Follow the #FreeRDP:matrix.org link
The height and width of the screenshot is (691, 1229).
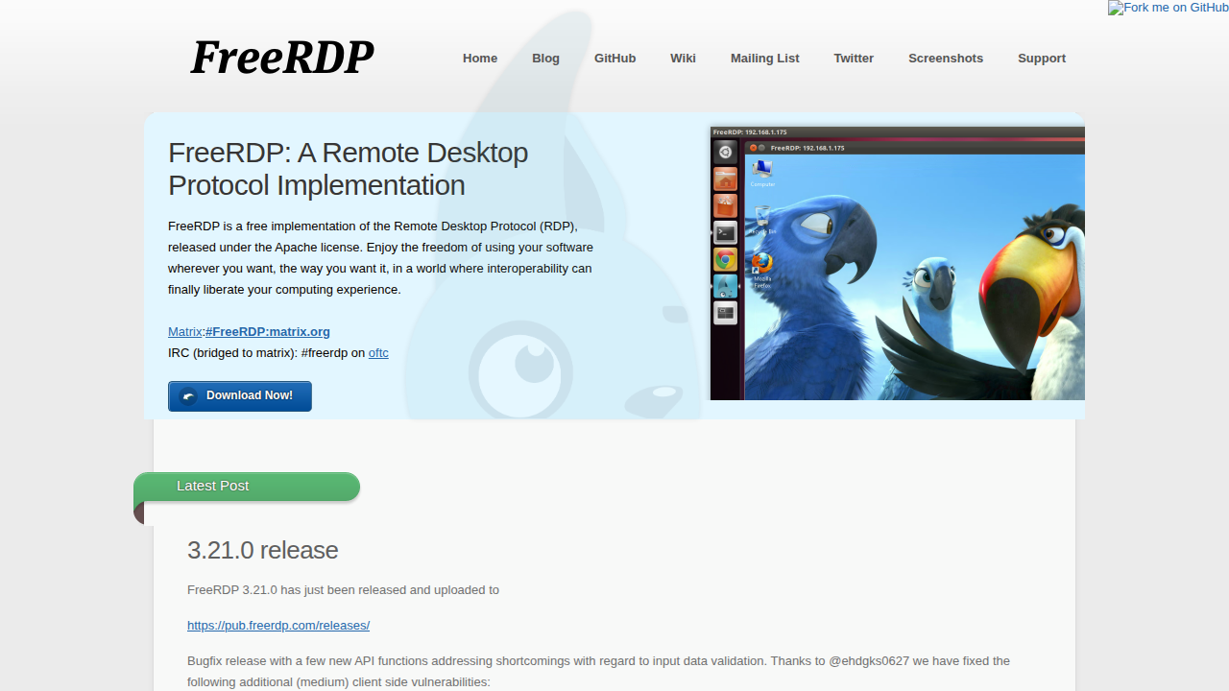[268, 331]
